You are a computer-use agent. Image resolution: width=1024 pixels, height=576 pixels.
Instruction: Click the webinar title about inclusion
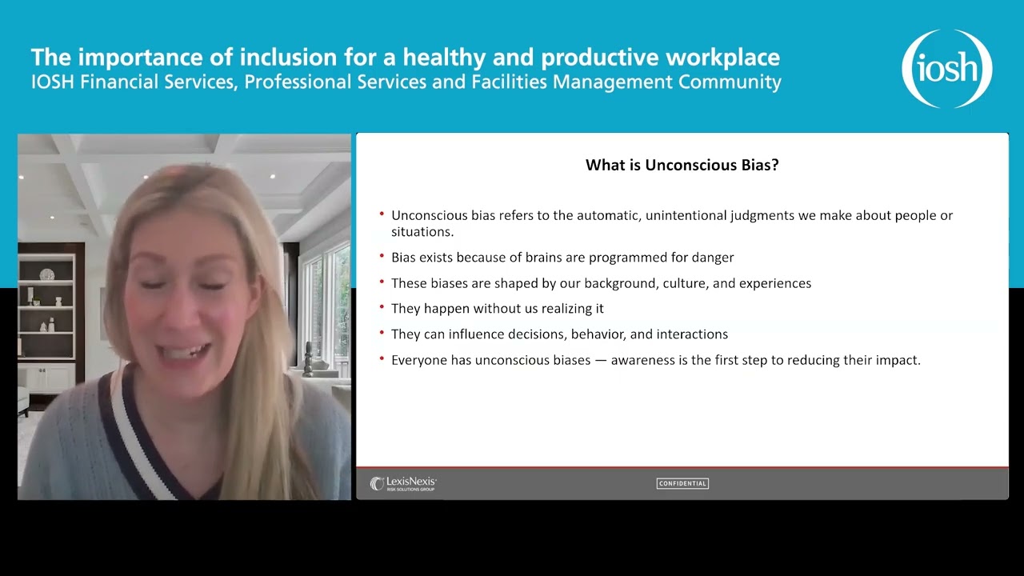coord(406,58)
